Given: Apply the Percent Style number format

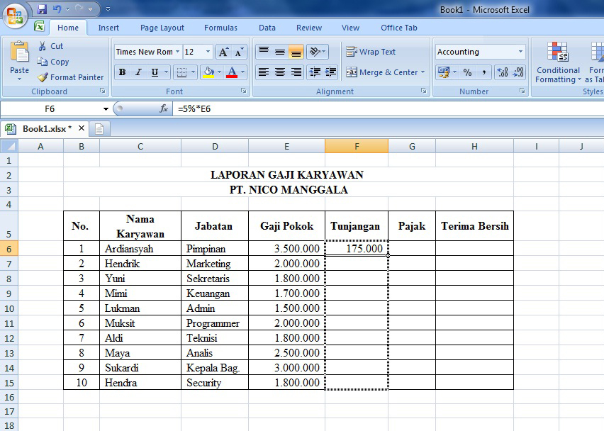Looking at the screenshot, I should pos(466,73).
